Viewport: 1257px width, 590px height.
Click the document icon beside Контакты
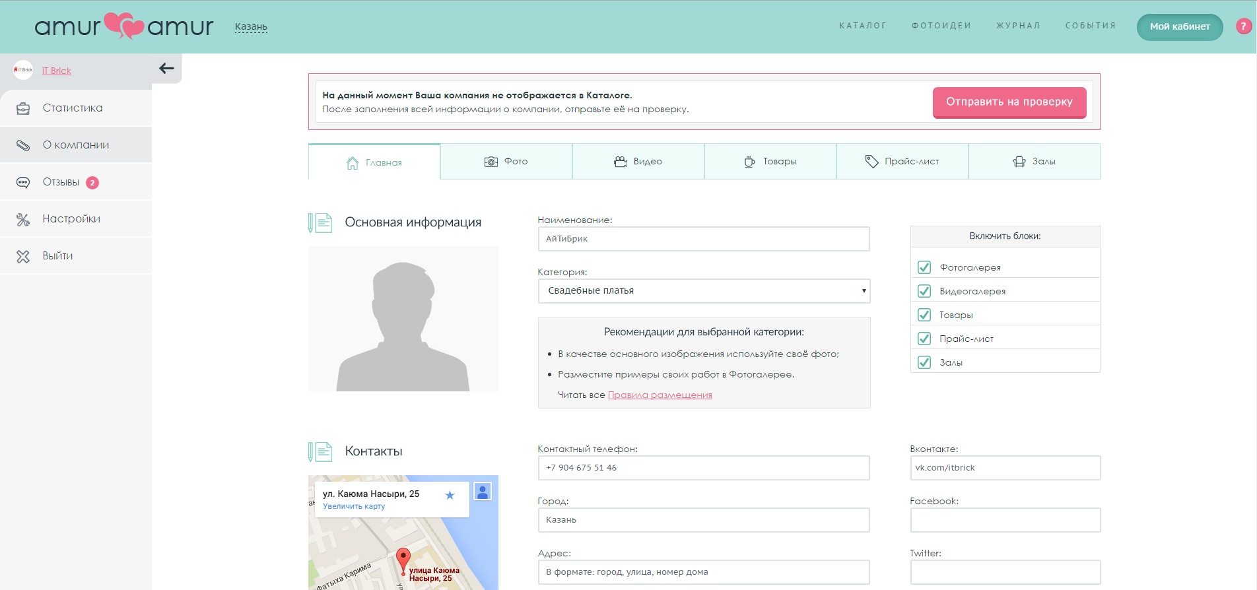click(320, 452)
